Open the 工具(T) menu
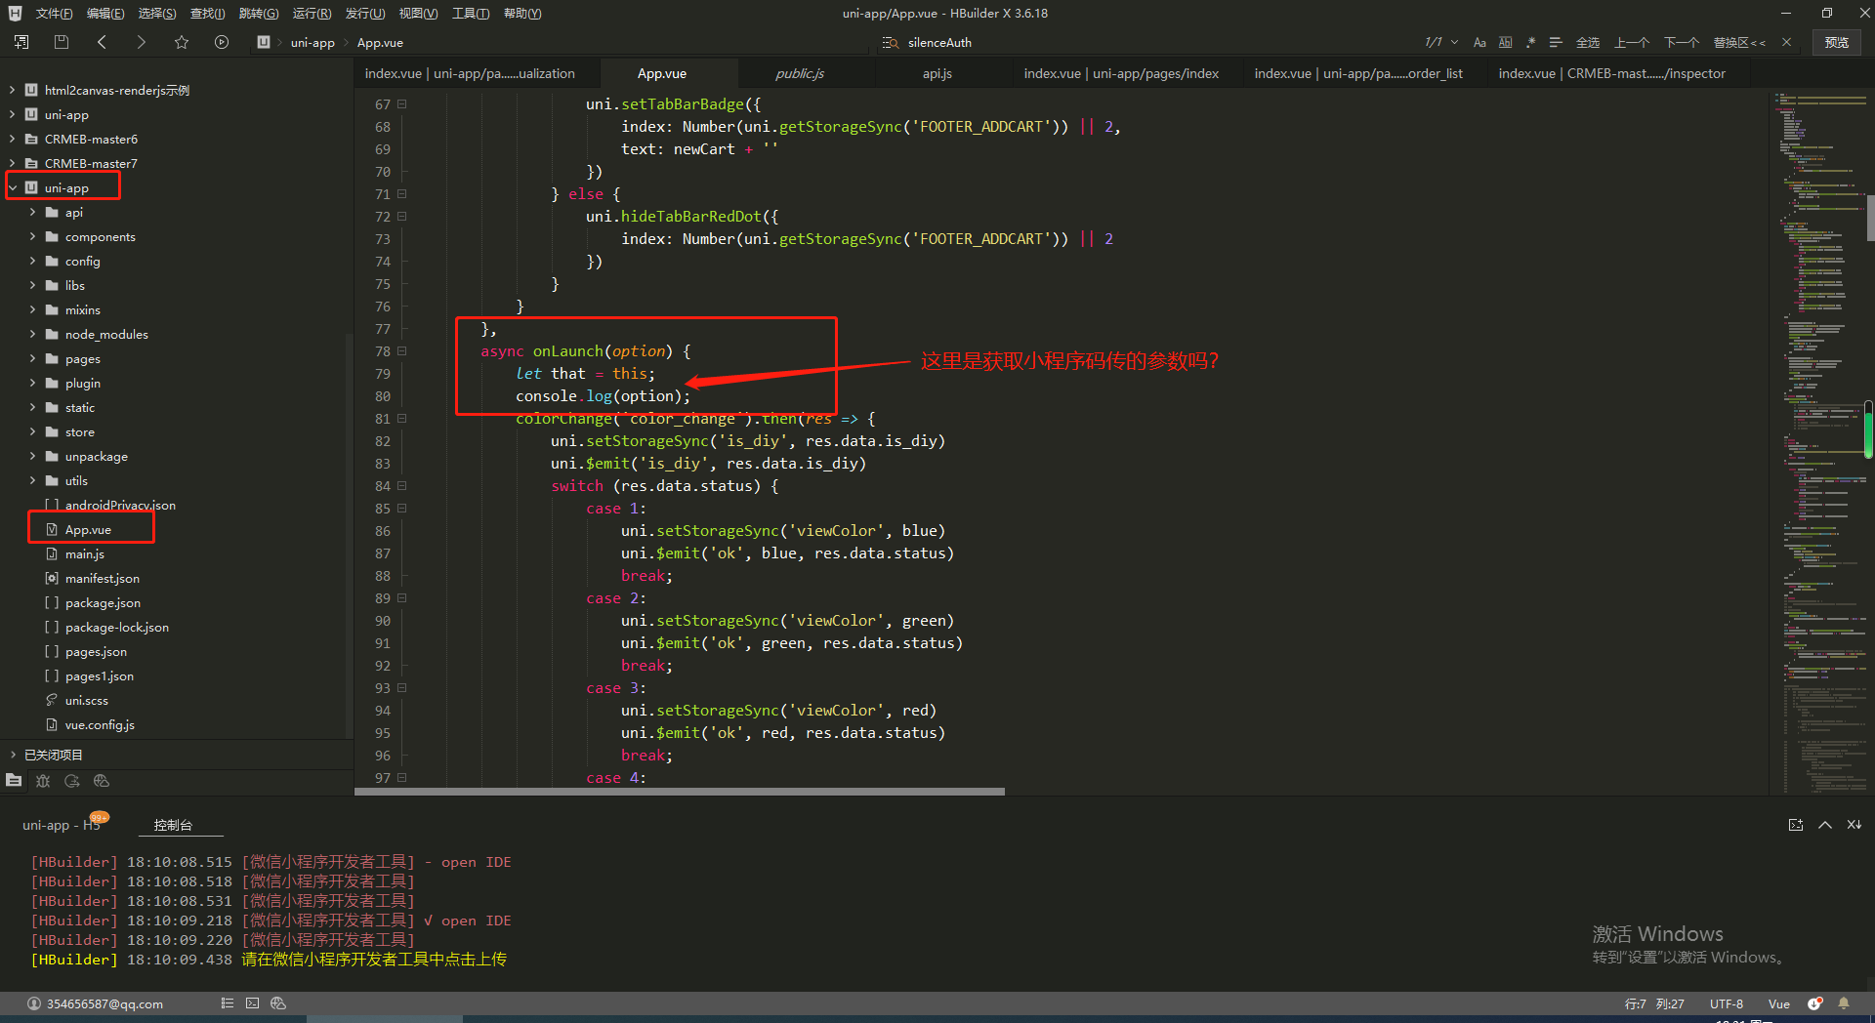Screen dimensions: 1875x1023 471,13
